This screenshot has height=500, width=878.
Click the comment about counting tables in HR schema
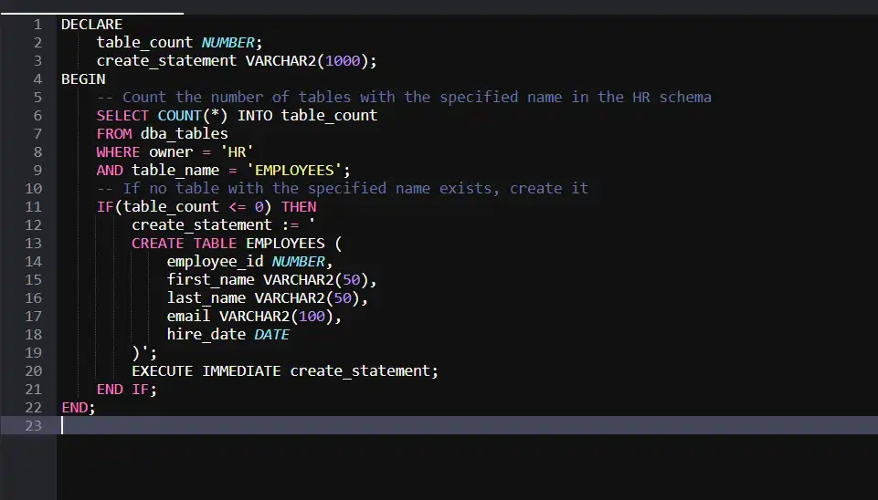point(404,98)
